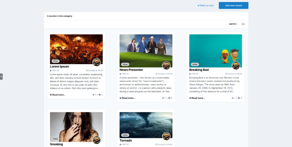The image size is (292, 147).
Task: Click author avatar on Breaking Bad card
Action: (x=236, y=66)
